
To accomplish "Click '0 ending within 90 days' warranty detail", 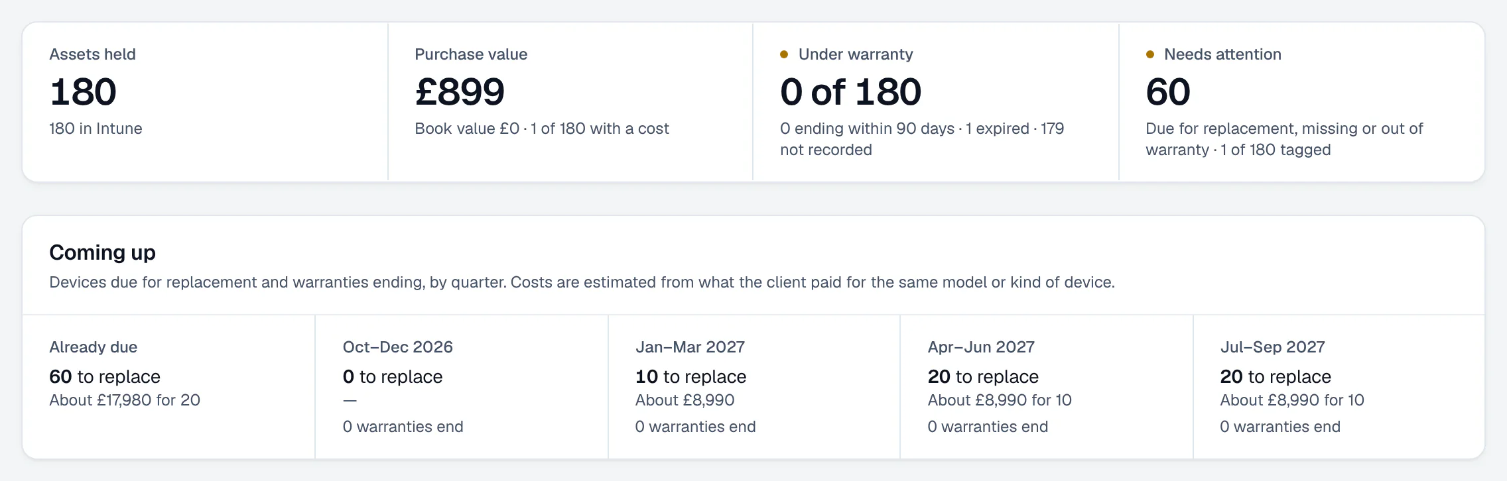I will tap(867, 129).
